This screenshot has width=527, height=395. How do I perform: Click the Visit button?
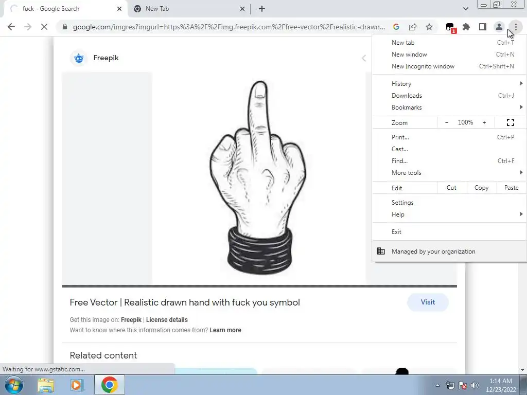(x=428, y=302)
